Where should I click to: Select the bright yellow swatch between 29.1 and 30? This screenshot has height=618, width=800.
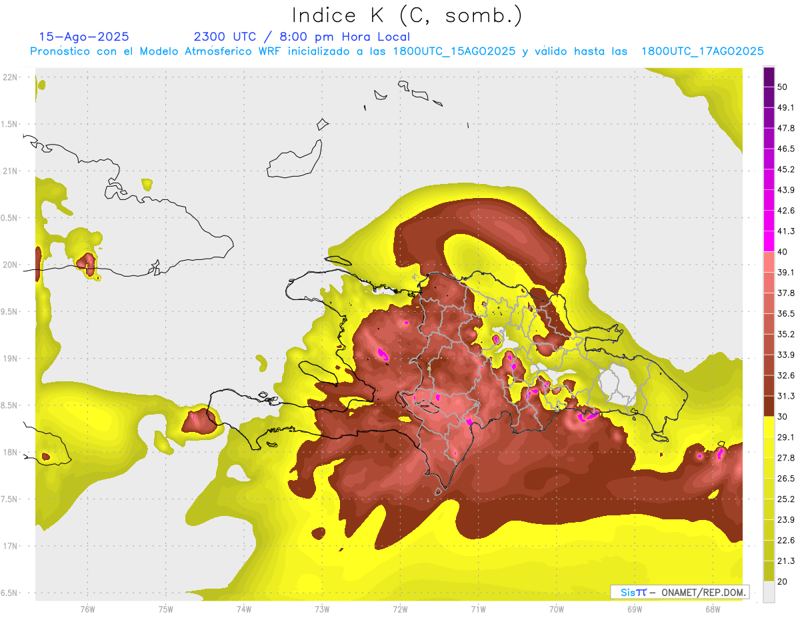click(x=769, y=427)
